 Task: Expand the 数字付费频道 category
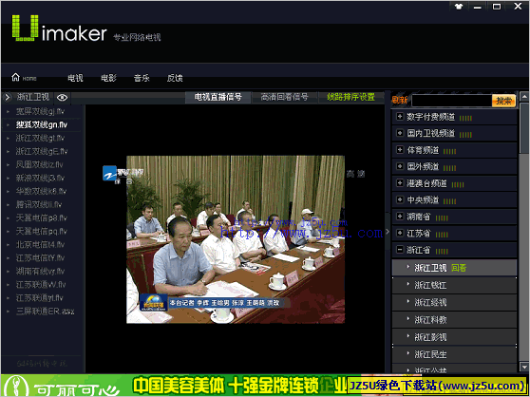pyautogui.click(x=400, y=117)
